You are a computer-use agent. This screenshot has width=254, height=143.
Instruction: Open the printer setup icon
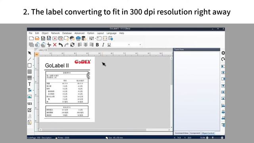click(72, 39)
